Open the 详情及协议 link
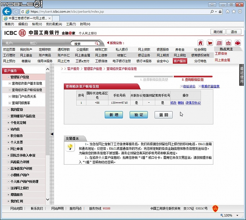246x220 pixels. point(193,103)
